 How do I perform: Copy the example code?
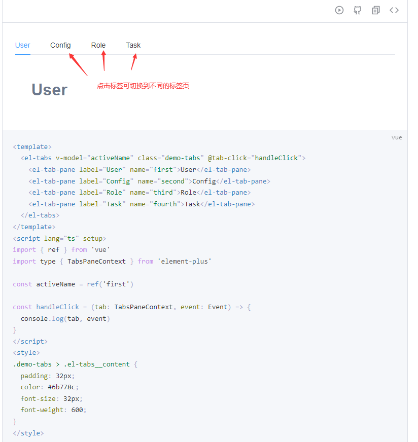point(376,11)
